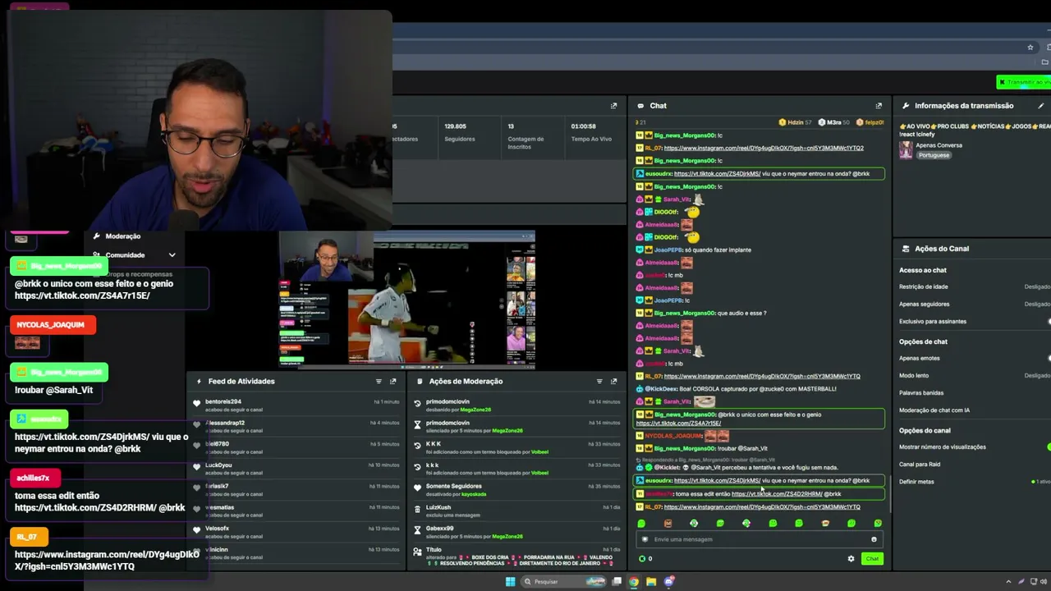Click the channel points icon below the message box

(x=642, y=559)
